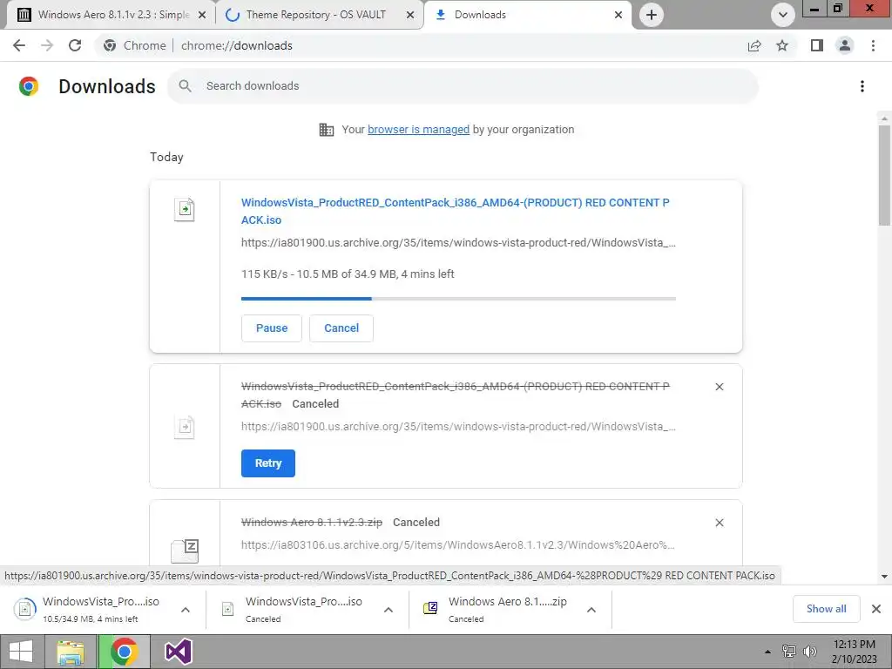Viewport: 892px width, 669px height.
Task: Click the taskbar clock showing 12:13 PM
Action: tap(854, 652)
